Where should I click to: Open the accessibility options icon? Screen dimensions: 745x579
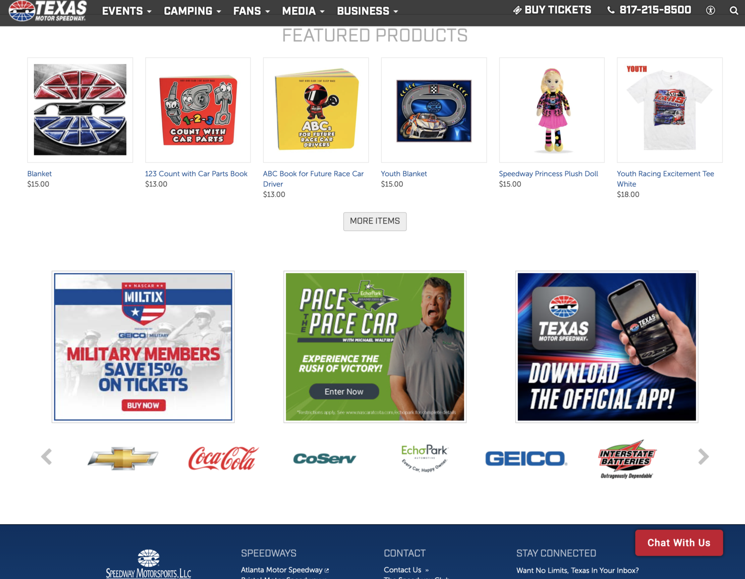[x=711, y=10]
